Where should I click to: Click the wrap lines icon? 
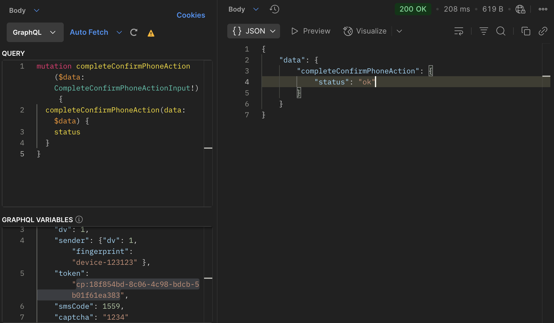pos(459,31)
